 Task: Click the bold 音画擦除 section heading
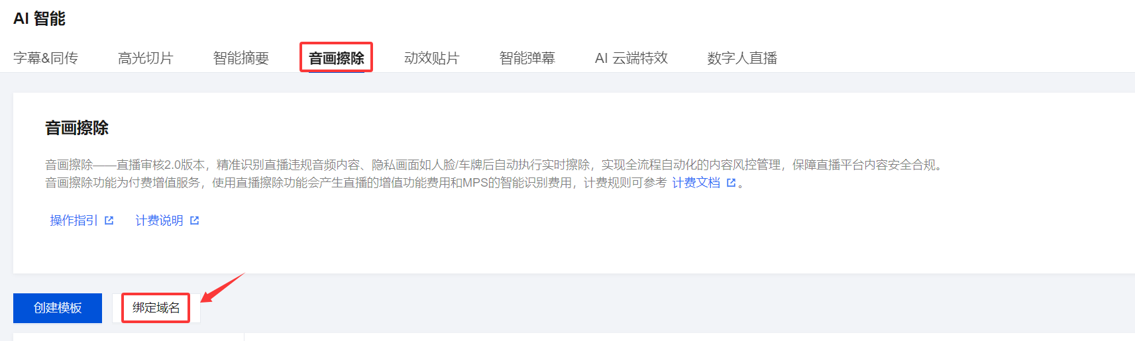(x=77, y=128)
